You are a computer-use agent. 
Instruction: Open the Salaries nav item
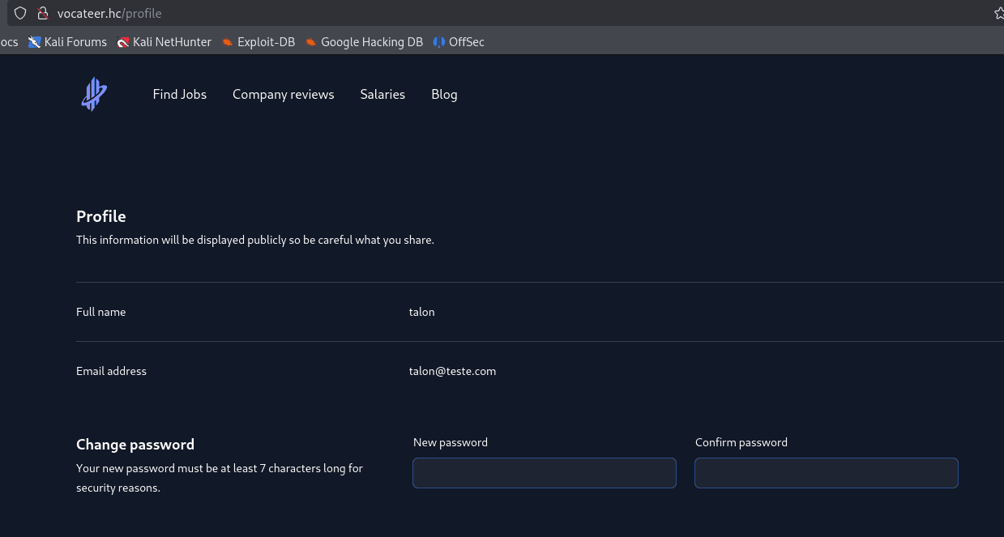coord(382,95)
